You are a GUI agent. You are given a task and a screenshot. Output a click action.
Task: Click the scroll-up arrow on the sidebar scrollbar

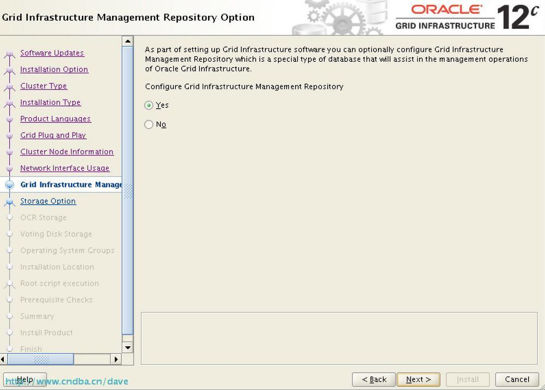(x=127, y=41)
